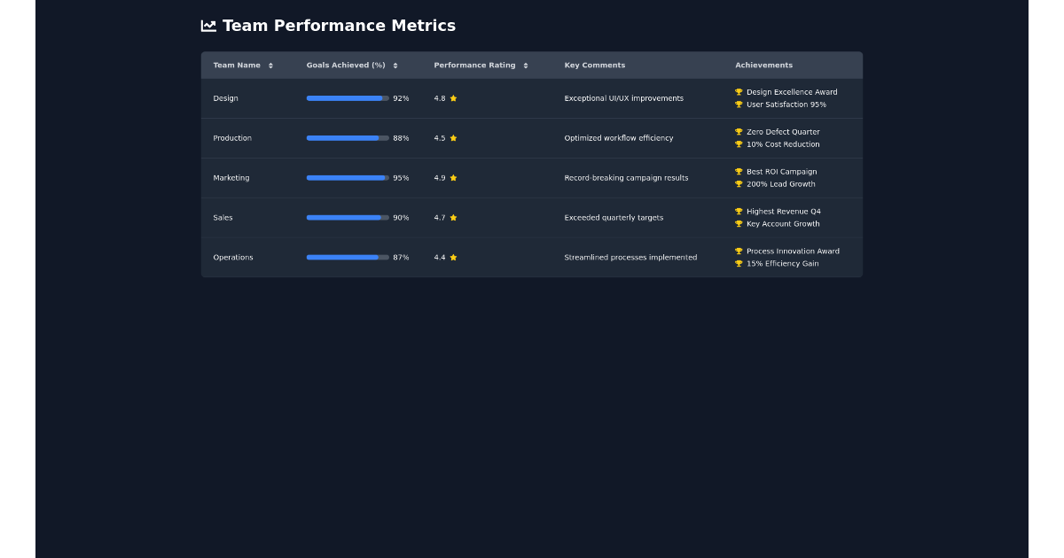Screen dimensions: 1064x558
Task: Click the Key Comments column header
Action: pos(594,65)
